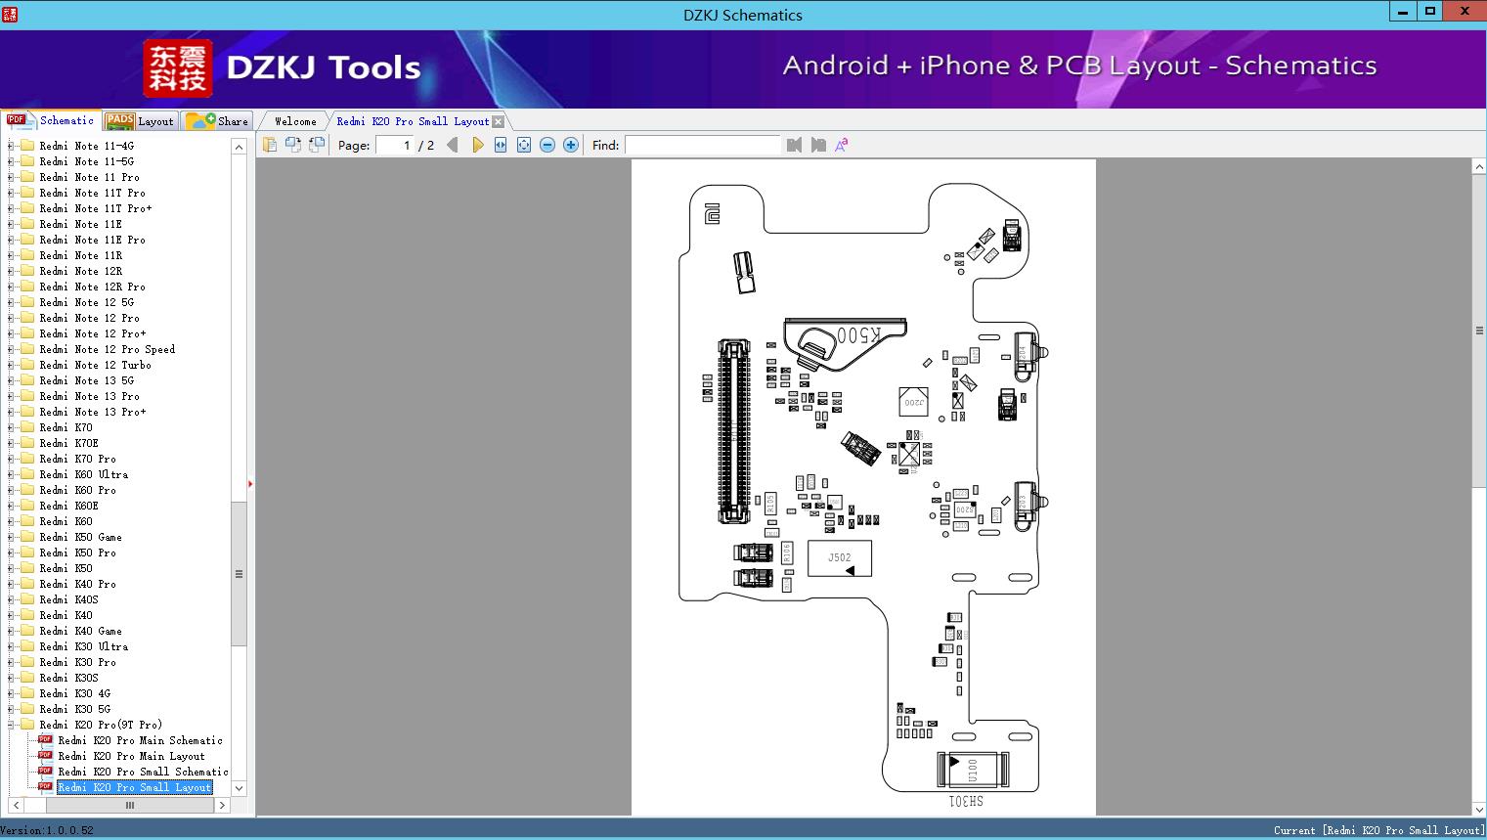This screenshot has width=1487, height=840.
Task: Select the Redmi K30 5G folder
Action: 74,709
